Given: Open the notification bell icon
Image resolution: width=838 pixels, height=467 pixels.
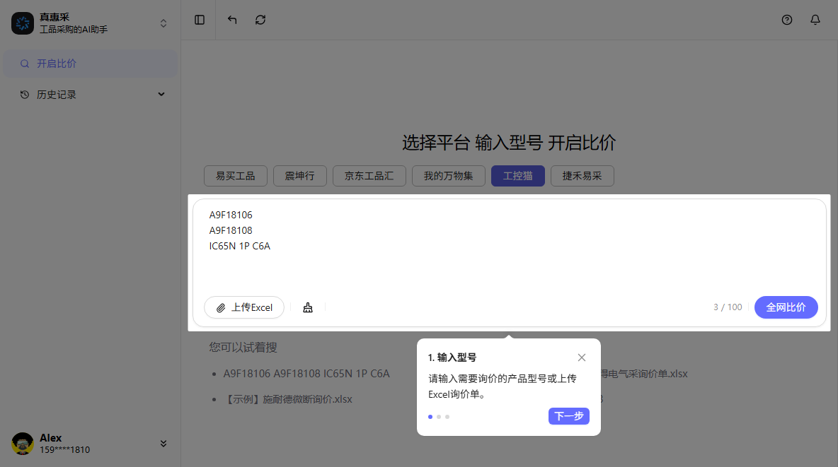Looking at the screenshot, I should [815, 20].
